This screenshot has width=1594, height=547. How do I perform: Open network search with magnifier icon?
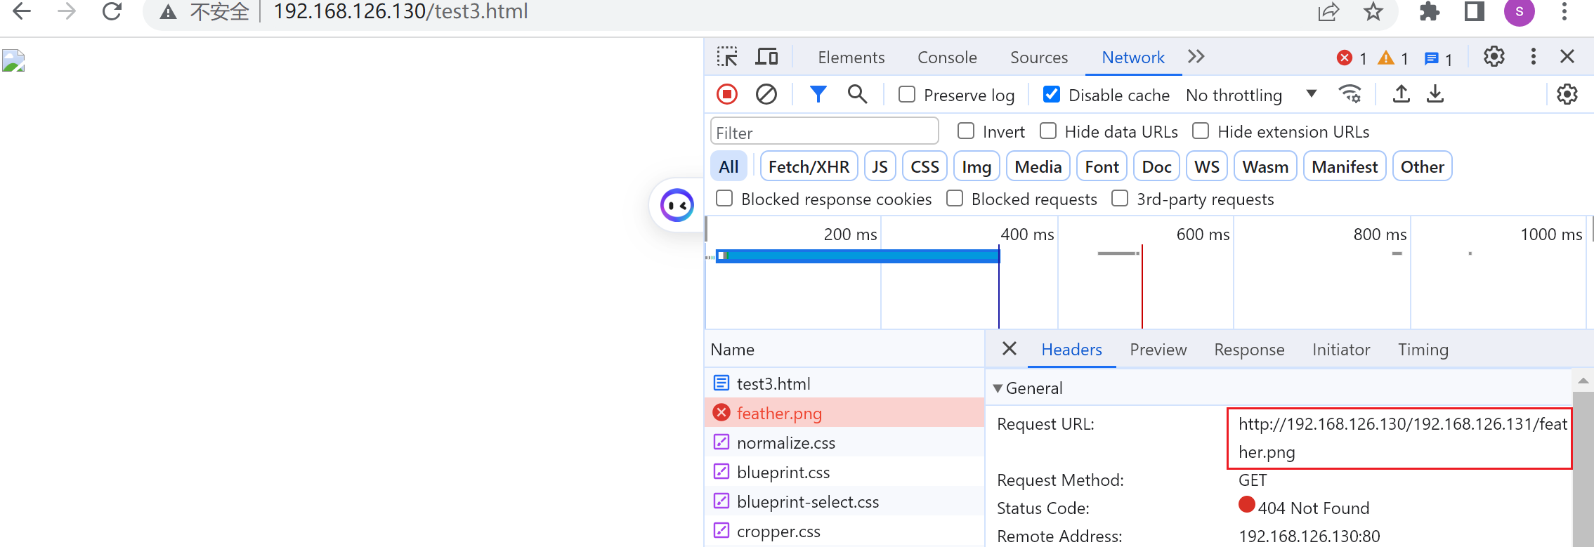coord(857,94)
